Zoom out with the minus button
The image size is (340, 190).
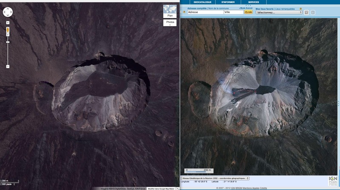(x=8, y=66)
